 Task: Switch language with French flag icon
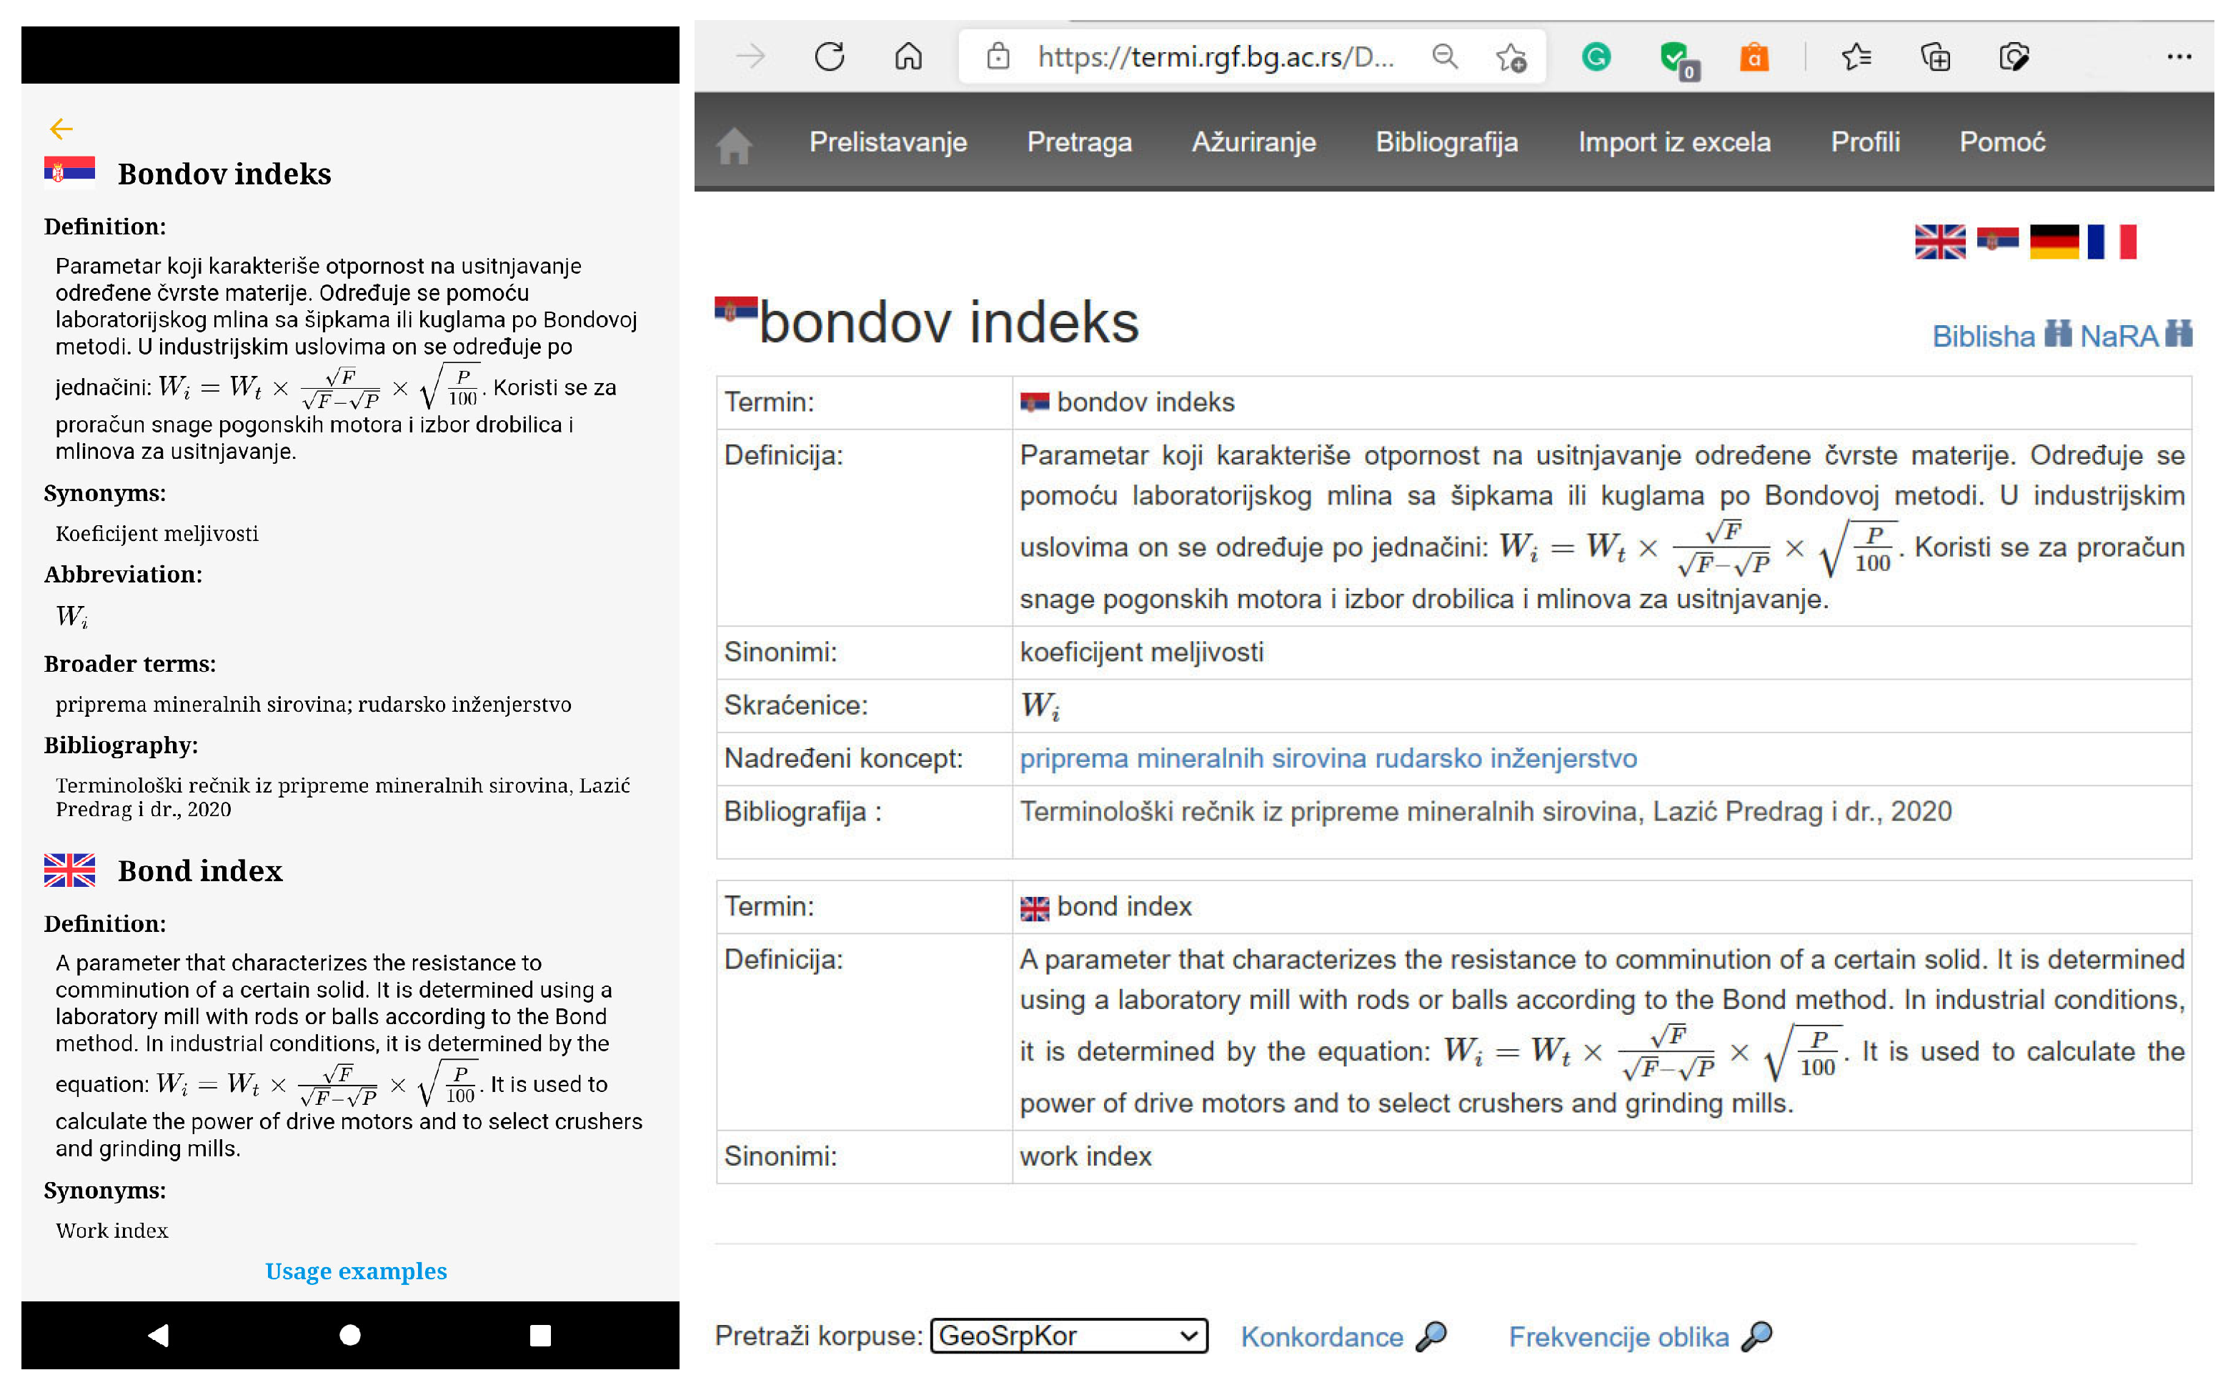(x=2112, y=242)
